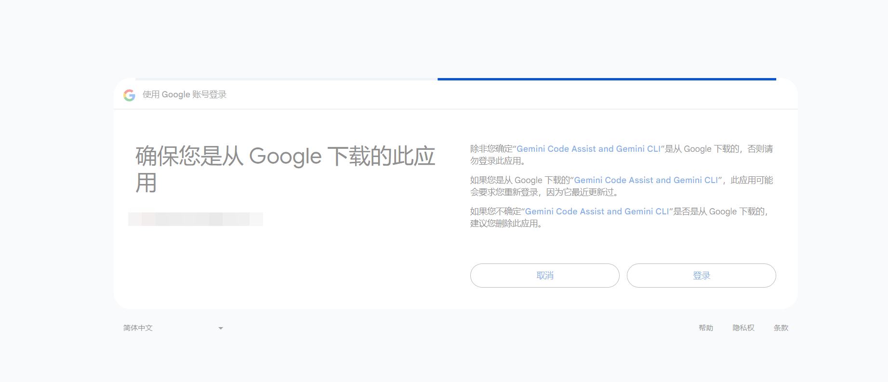This screenshot has width=888, height=382.
Task: Click the heading 确保您是从 Google 下载的此应用
Action: tap(285, 169)
